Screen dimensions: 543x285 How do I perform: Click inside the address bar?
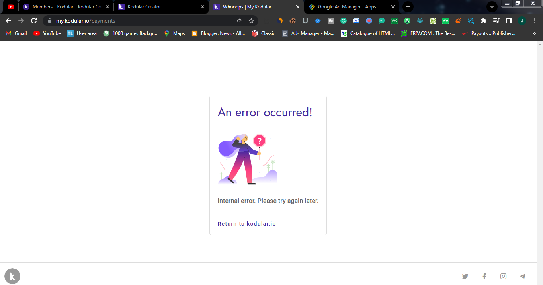click(119, 20)
